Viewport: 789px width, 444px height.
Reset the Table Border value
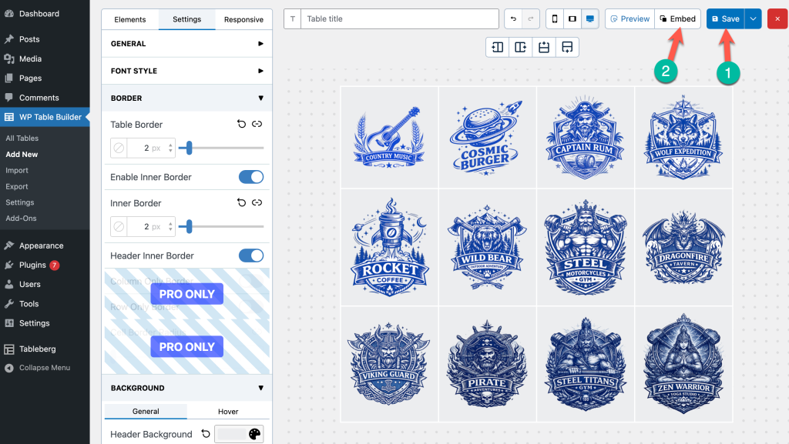241,125
